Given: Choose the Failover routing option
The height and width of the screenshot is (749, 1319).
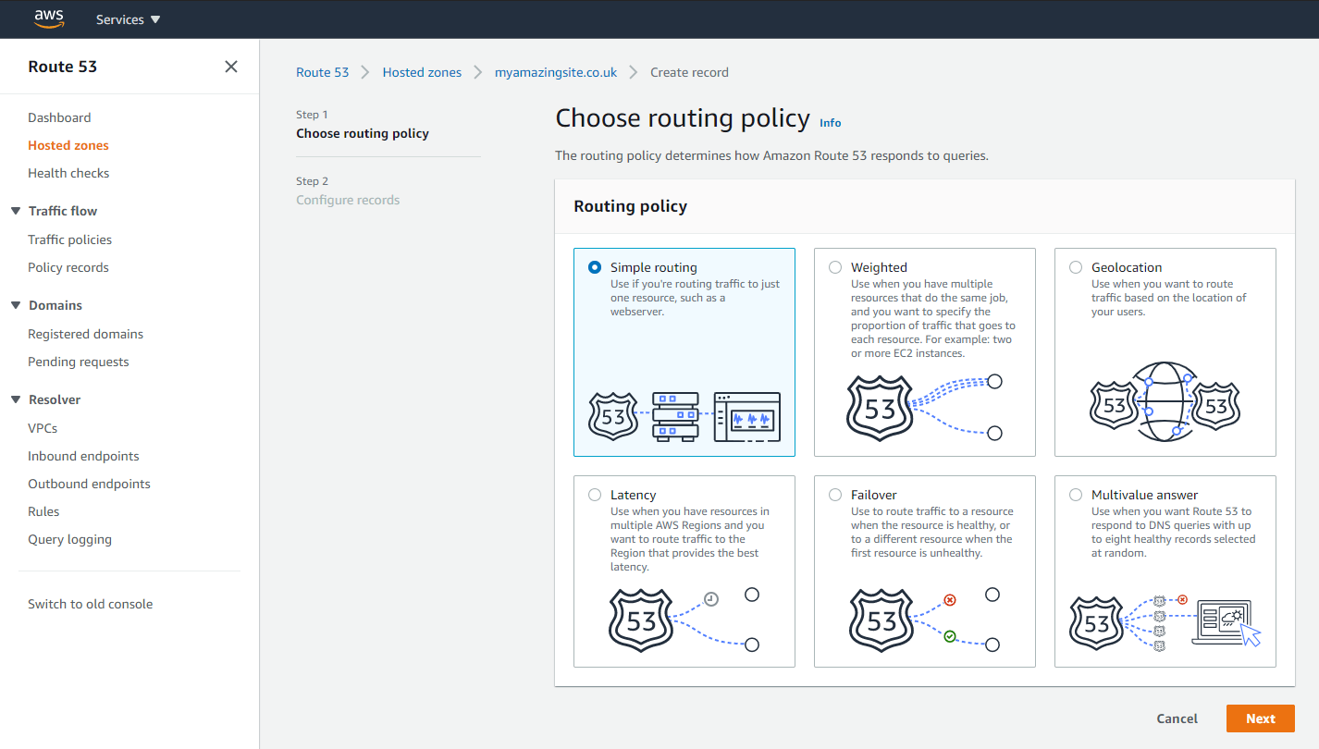Looking at the screenshot, I should [x=835, y=495].
